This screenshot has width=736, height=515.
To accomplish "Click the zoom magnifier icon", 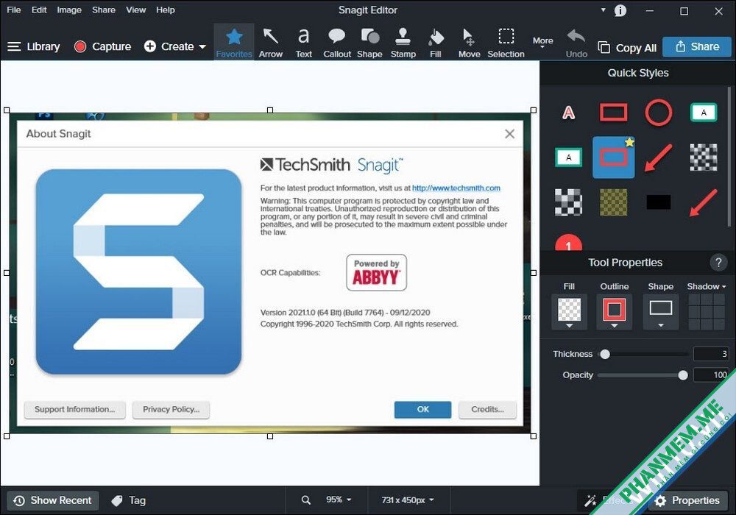I will (x=306, y=500).
